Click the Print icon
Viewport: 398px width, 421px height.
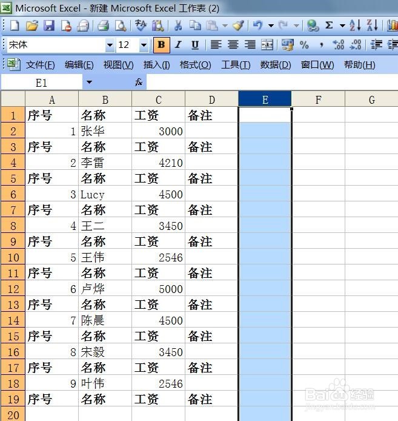pos(103,25)
